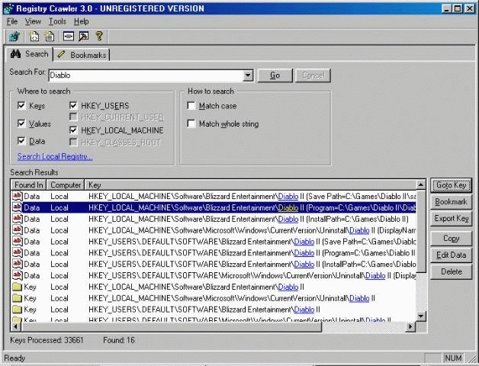Select the Search tab

[x=29, y=54]
